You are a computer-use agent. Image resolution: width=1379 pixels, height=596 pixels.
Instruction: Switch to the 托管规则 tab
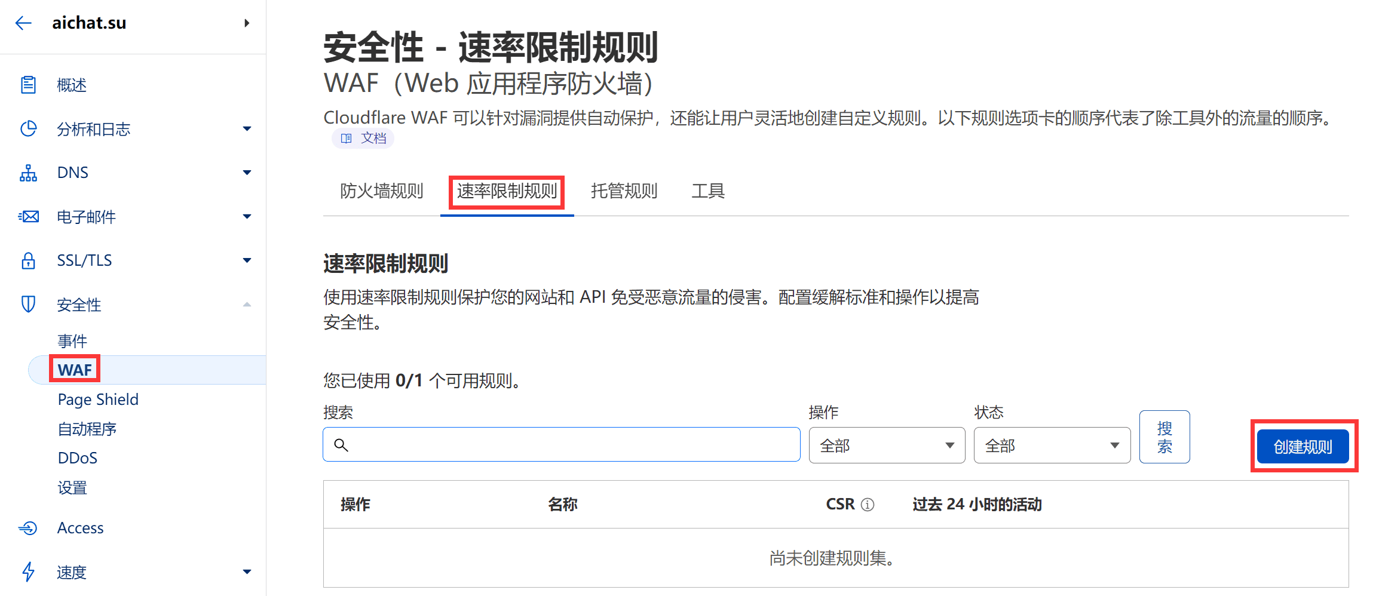point(624,191)
